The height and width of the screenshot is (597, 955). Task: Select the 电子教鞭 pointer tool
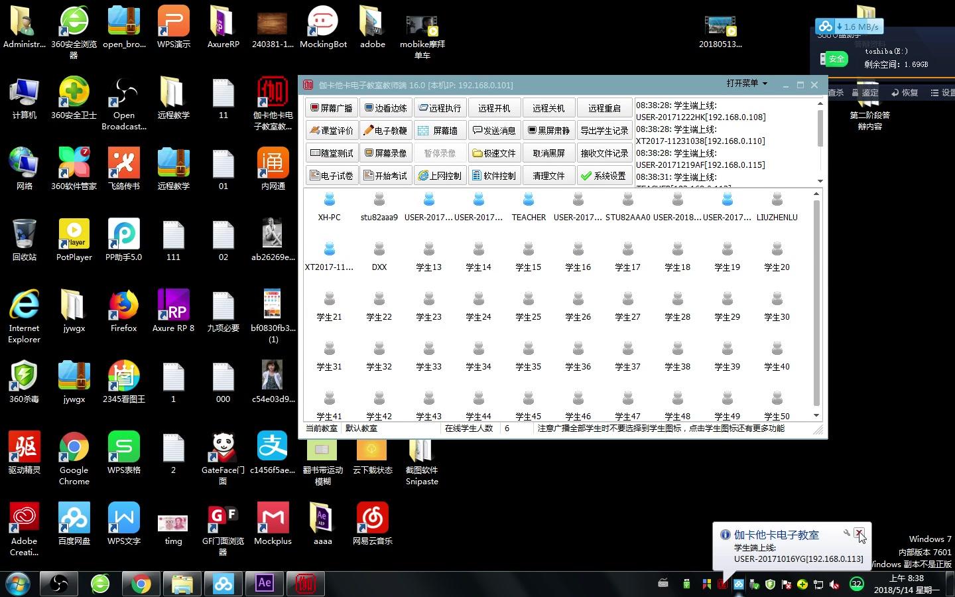[386, 131]
